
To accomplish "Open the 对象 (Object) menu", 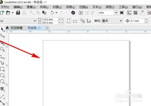I will pyautogui.click(x=57, y=7).
